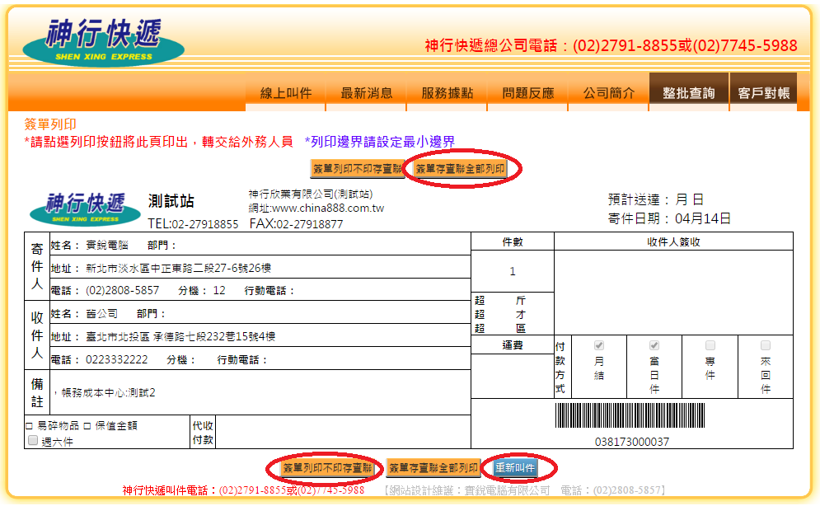
Task: Open the 客戶對帳 tab
Action: 764,93
